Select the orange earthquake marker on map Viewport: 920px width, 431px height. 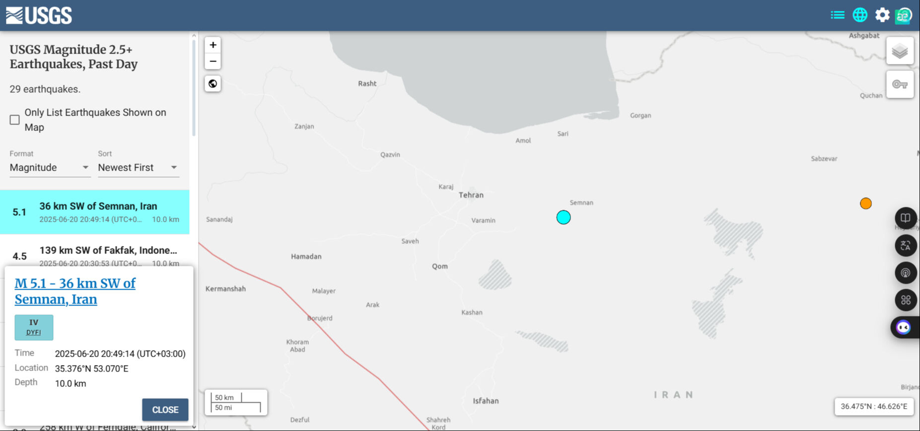click(x=866, y=203)
